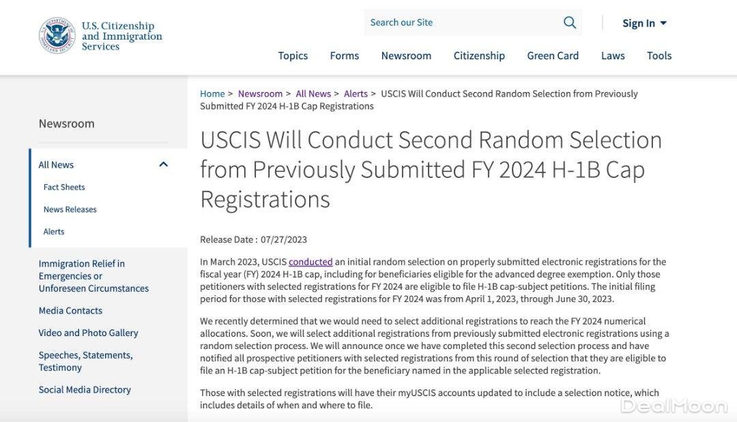Click the USCIS seal logo

tap(57, 35)
